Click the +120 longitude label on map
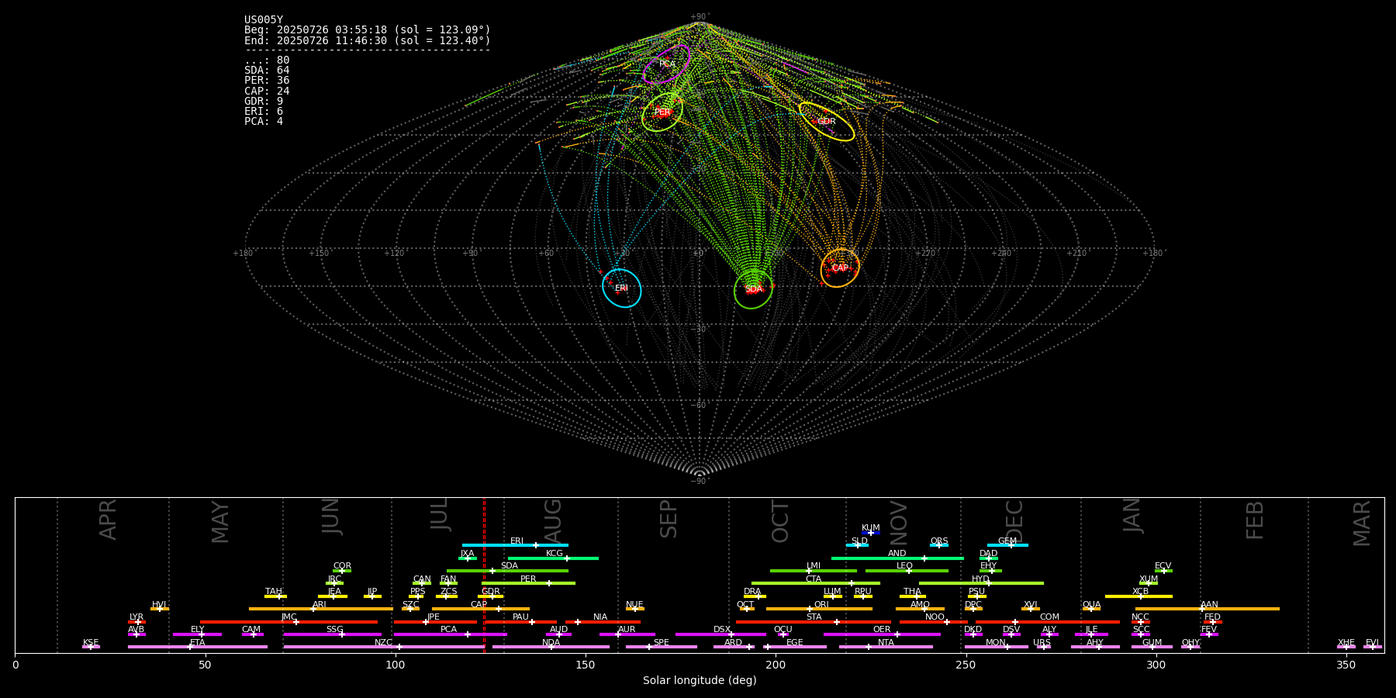This screenshot has width=1396, height=698. click(x=395, y=253)
